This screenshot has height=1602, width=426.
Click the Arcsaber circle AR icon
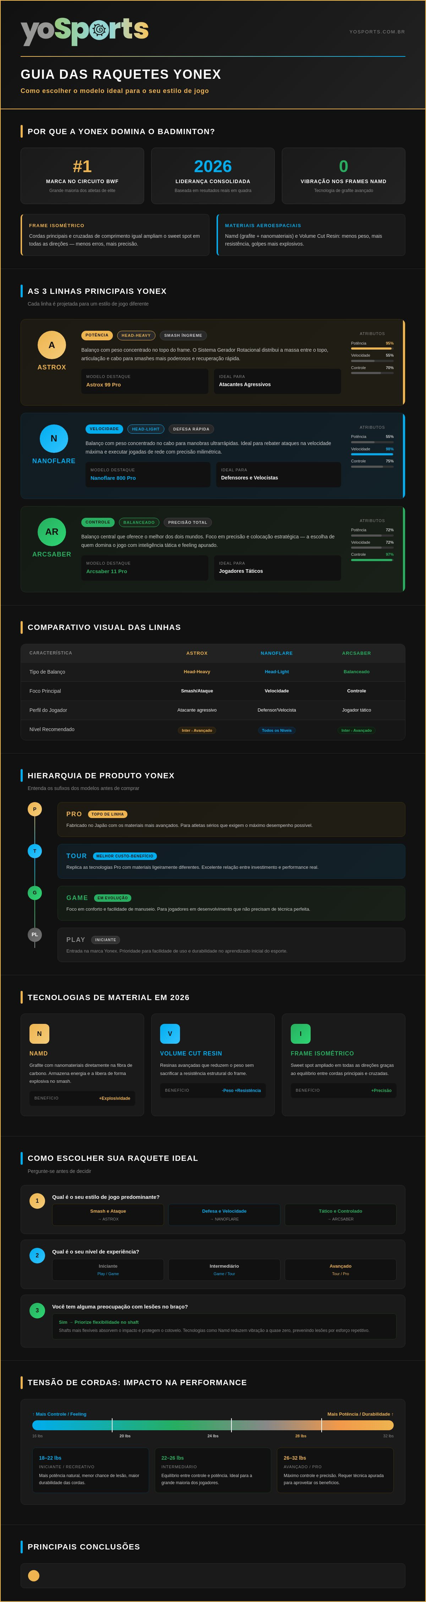click(x=51, y=532)
